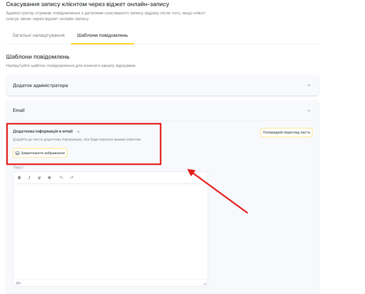Expand the Додаток адміністратора section chevron
The height and width of the screenshot is (294, 365).
click(309, 86)
